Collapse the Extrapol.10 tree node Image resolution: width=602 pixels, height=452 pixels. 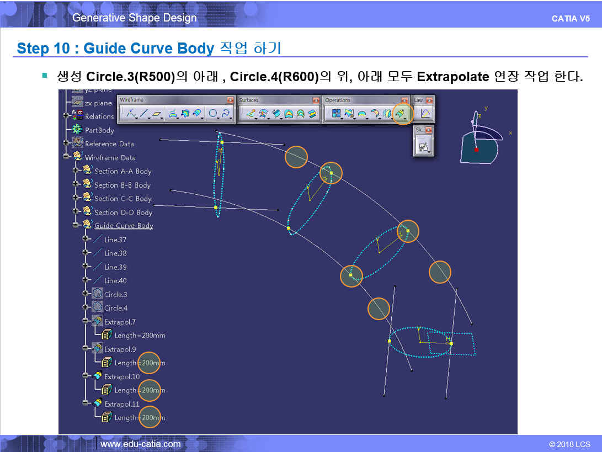(86, 376)
